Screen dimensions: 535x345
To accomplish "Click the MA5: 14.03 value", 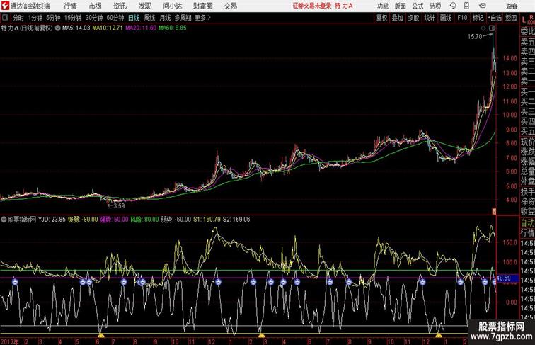I will [76, 28].
